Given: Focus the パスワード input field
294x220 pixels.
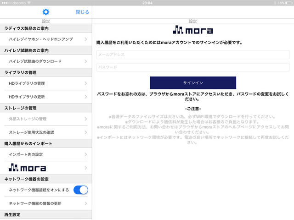Looking at the screenshot, I should 192,67.
